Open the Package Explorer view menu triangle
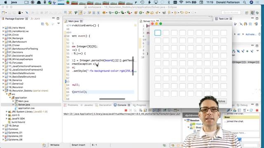Image resolution: width=264 pixels, height=148 pixels. coord(59,24)
